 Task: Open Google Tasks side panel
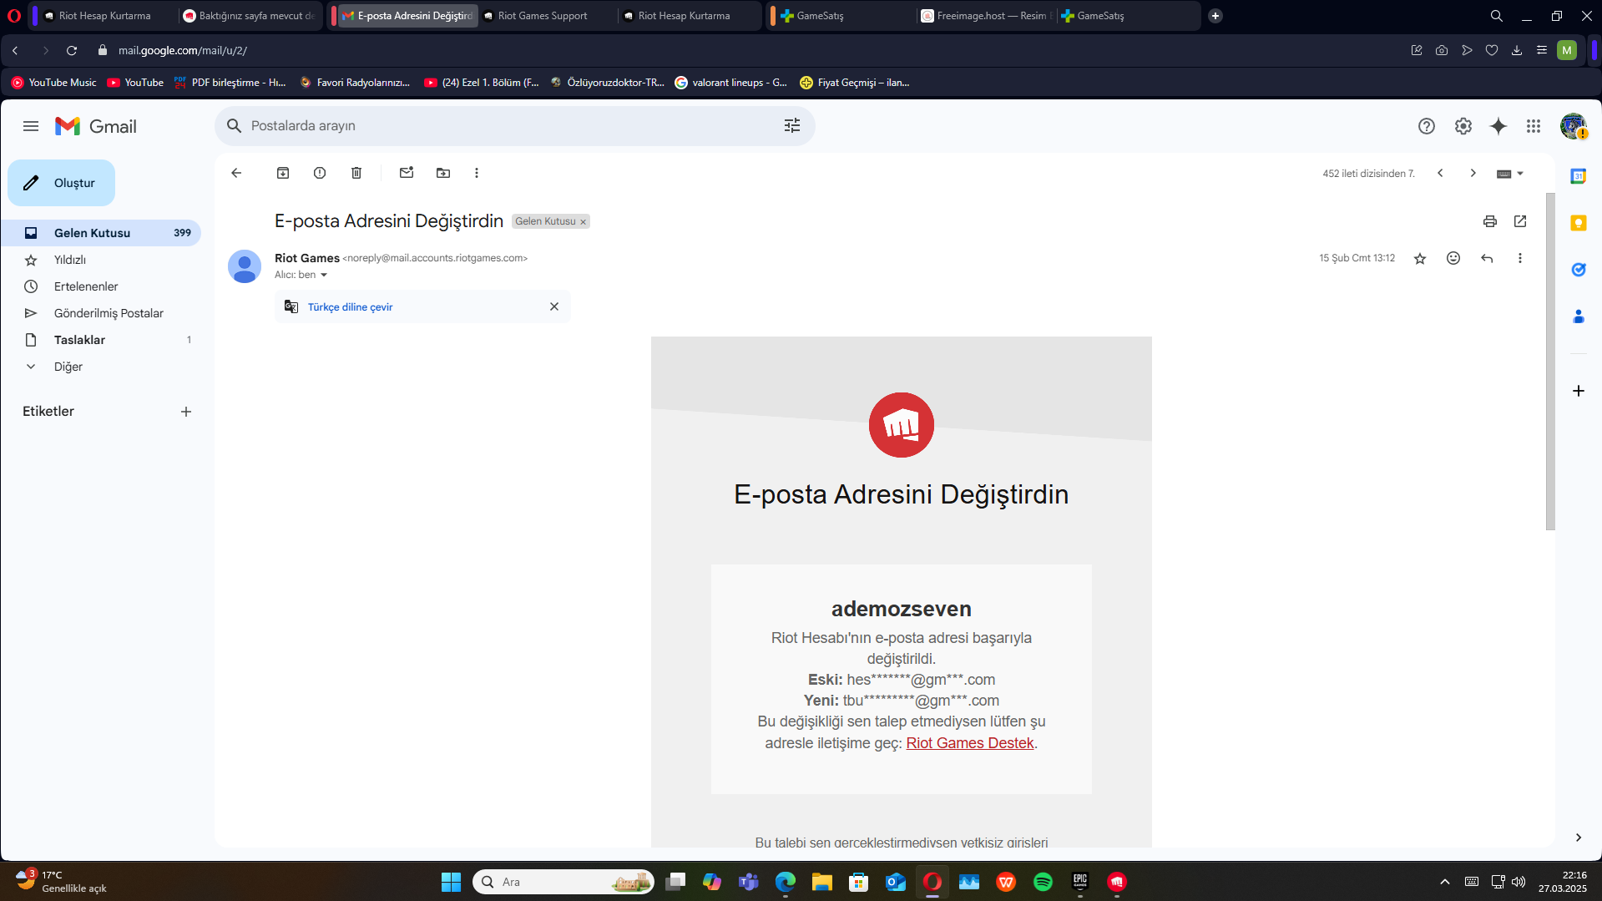coord(1579,270)
